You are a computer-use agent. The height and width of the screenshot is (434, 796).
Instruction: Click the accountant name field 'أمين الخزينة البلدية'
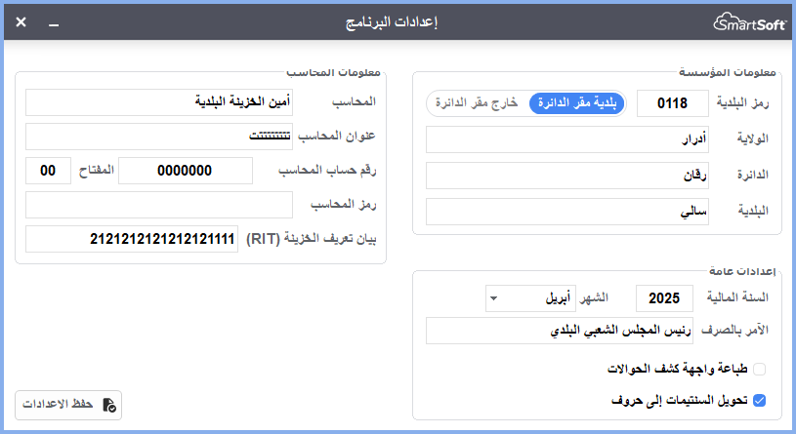point(158,102)
